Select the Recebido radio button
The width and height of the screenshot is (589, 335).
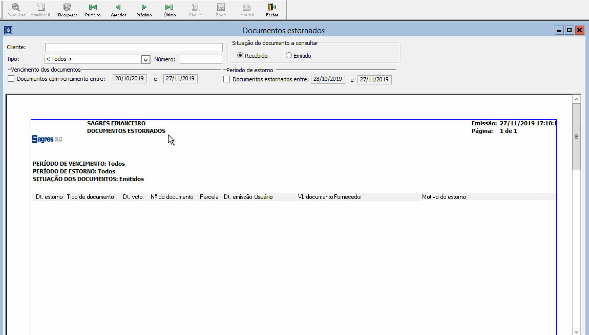240,56
